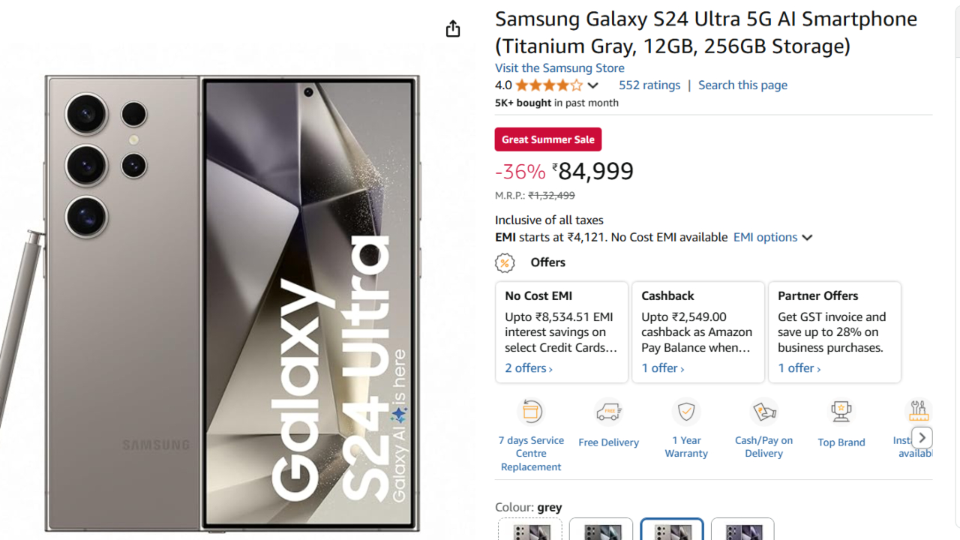Click the Free Delivery truck icon
This screenshot has height=540, width=960.
(x=608, y=411)
